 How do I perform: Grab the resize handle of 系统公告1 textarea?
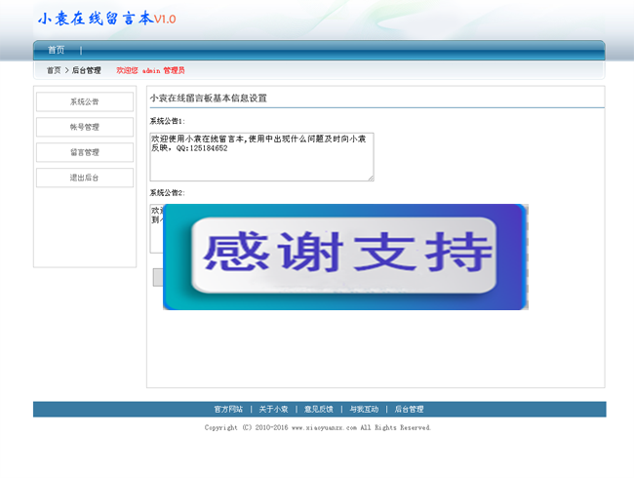pos(371,178)
